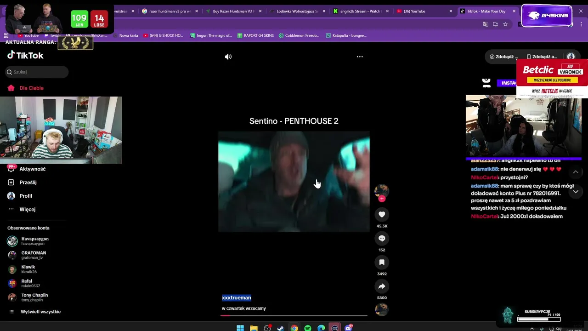Open RAPORT G4 SKINS bookmark
This screenshot has height=331, width=588.
tap(255, 35)
